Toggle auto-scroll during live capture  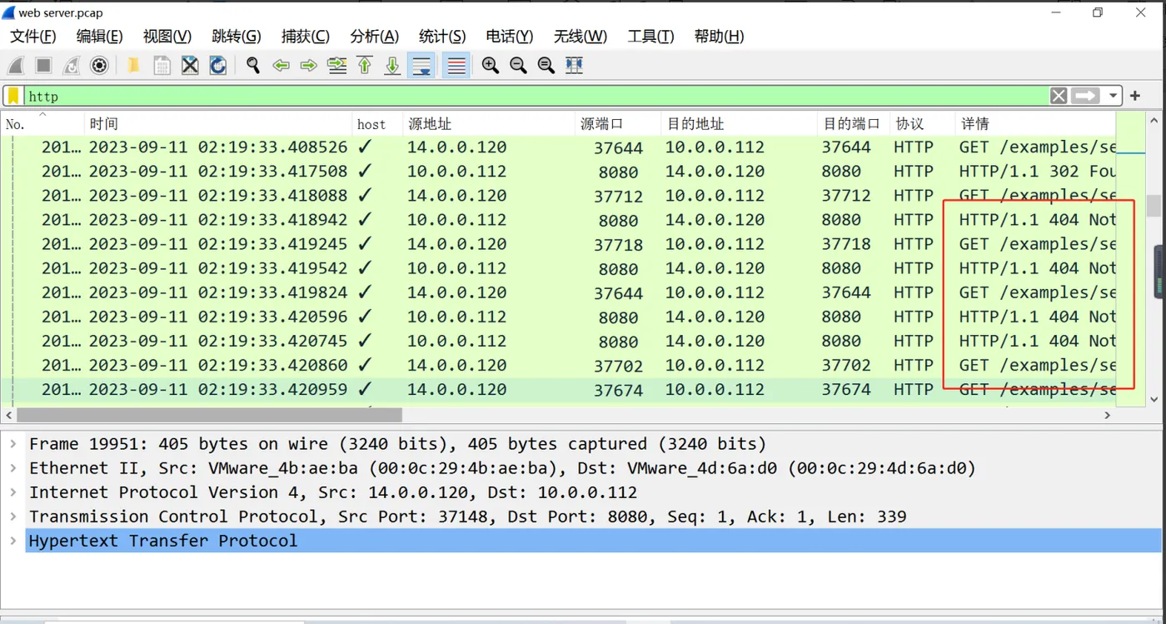(421, 65)
